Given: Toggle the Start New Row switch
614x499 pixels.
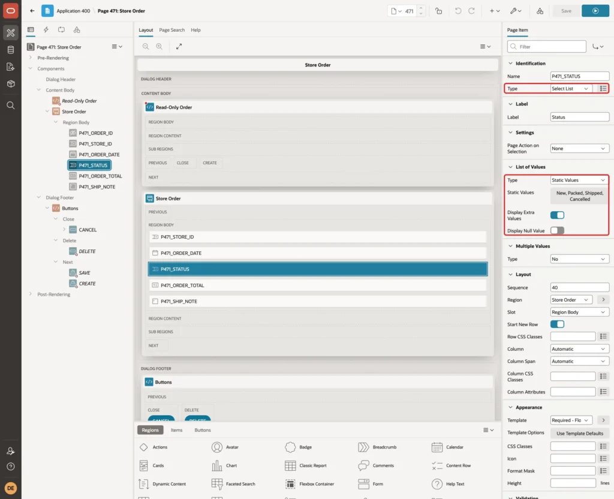Looking at the screenshot, I should (557, 324).
